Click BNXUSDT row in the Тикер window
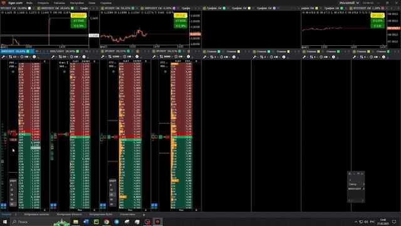This screenshot has width=401, height=226. (356, 189)
